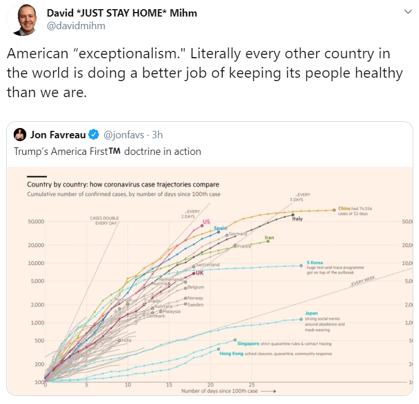The image size is (419, 404).
Task: Click the S Korea label on chart
Action: click(315, 263)
